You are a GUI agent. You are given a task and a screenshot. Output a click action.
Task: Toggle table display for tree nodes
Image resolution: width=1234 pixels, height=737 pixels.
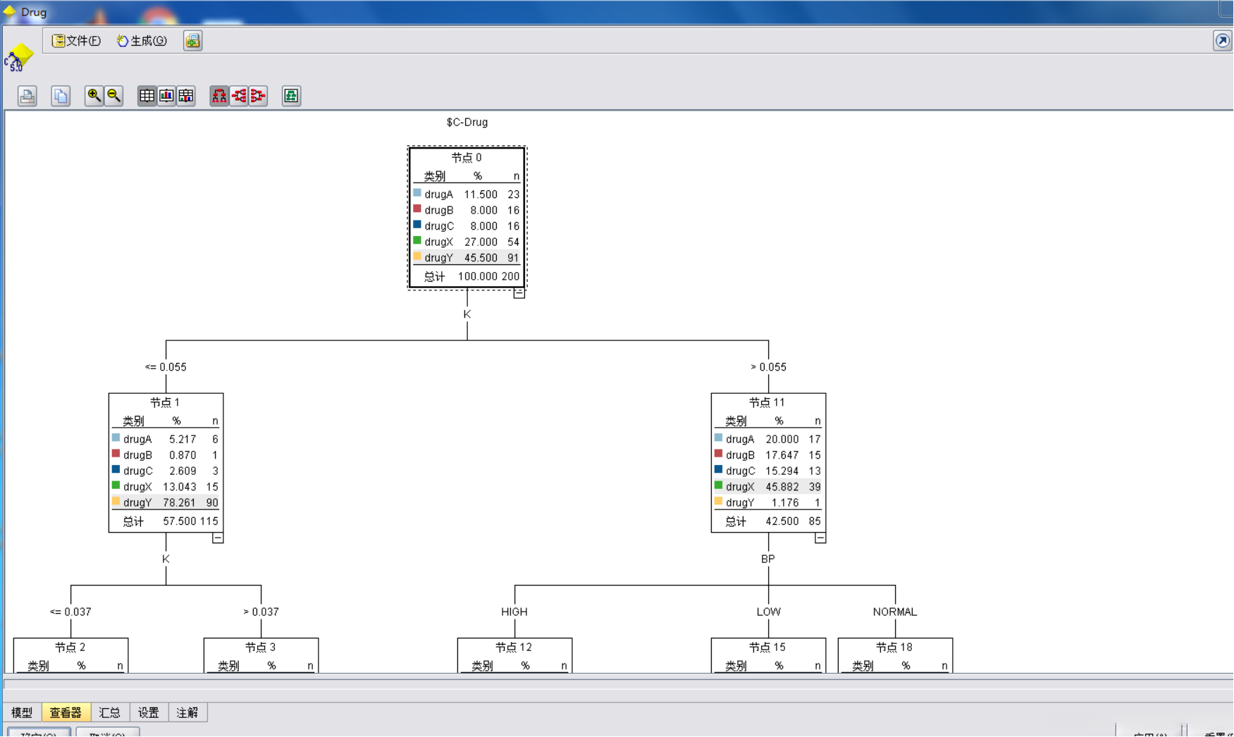pyautogui.click(x=147, y=96)
